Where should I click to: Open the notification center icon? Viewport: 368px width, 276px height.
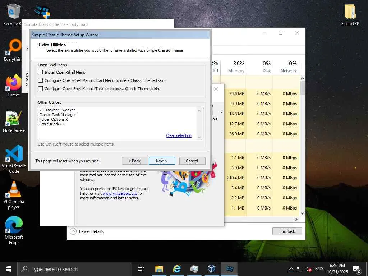click(x=357, y=269)
